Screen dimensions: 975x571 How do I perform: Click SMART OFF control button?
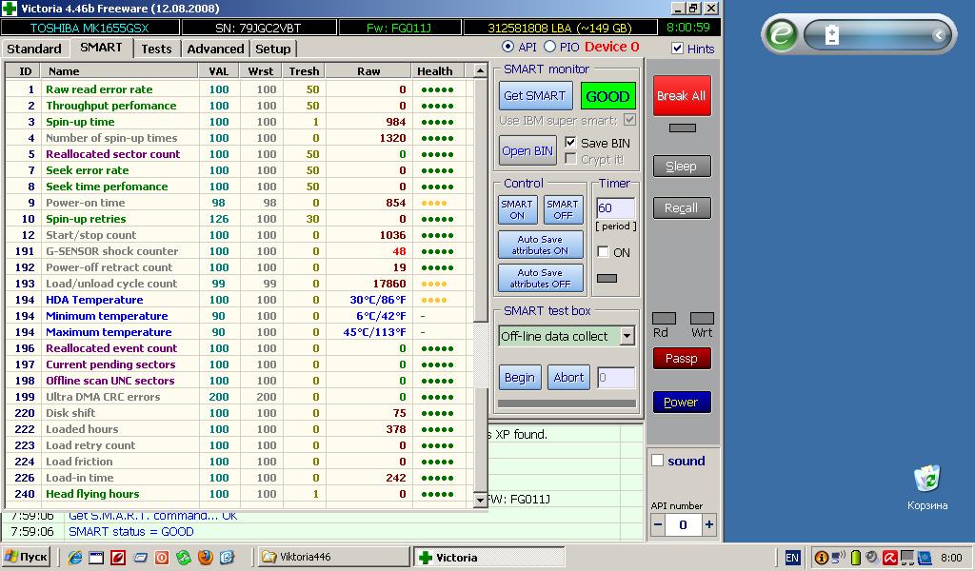click(x=563, y=209)
